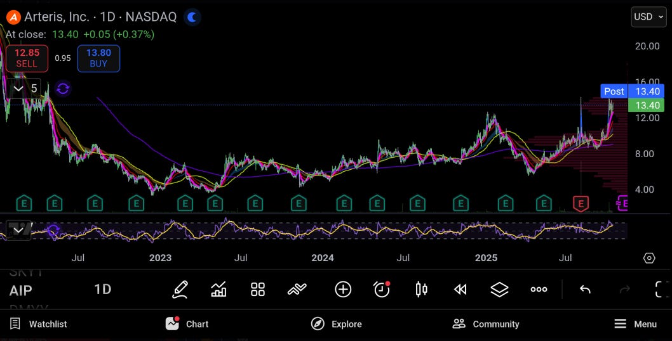Tap the compare lines icon in toolbar
The image size is (672, 341).
(297, 290)
